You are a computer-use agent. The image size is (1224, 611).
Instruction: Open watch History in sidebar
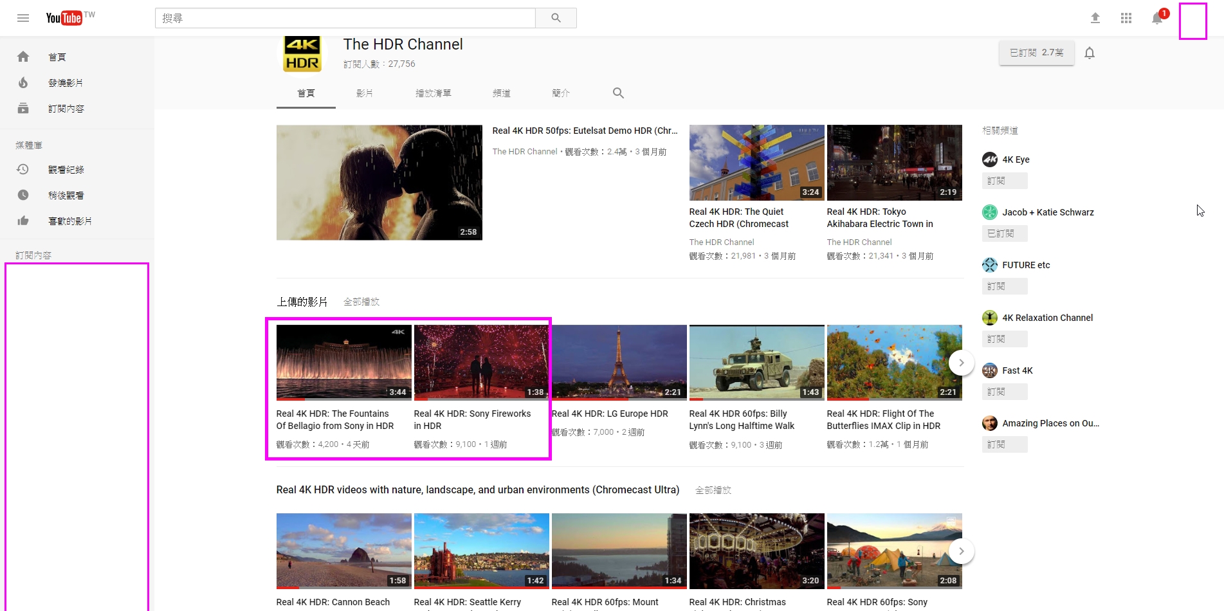(77, 169)
